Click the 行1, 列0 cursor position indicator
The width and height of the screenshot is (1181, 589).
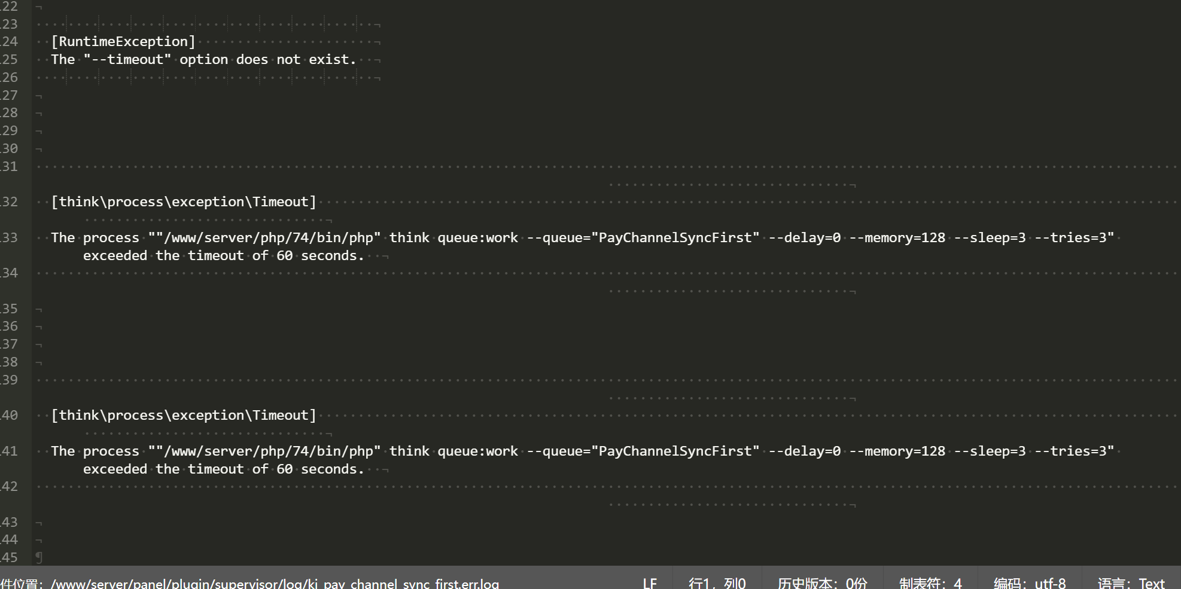click(x=717, y=583)
